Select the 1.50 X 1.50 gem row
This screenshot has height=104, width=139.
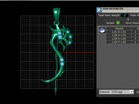pos(122,42)
